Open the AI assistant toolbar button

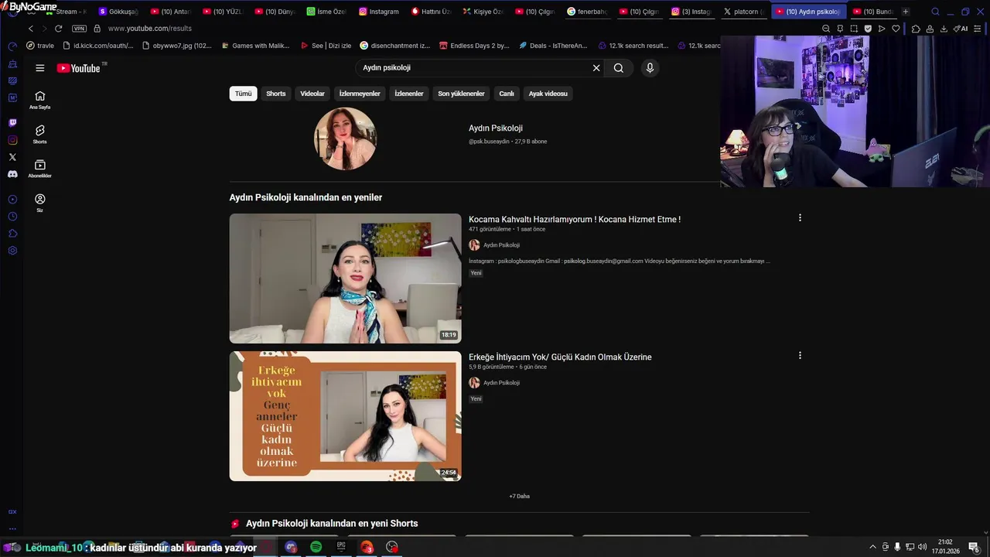pyautogui.click(x=961, y=29)
